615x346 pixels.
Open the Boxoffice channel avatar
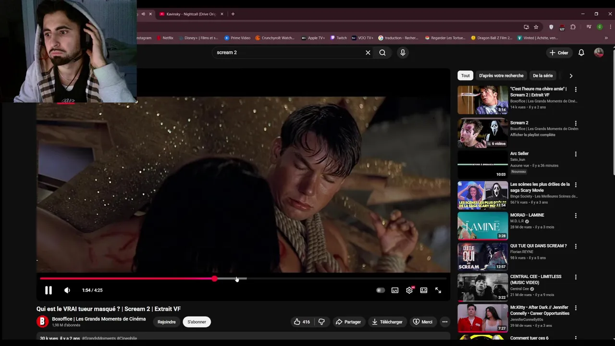click(x=42, y=321)
